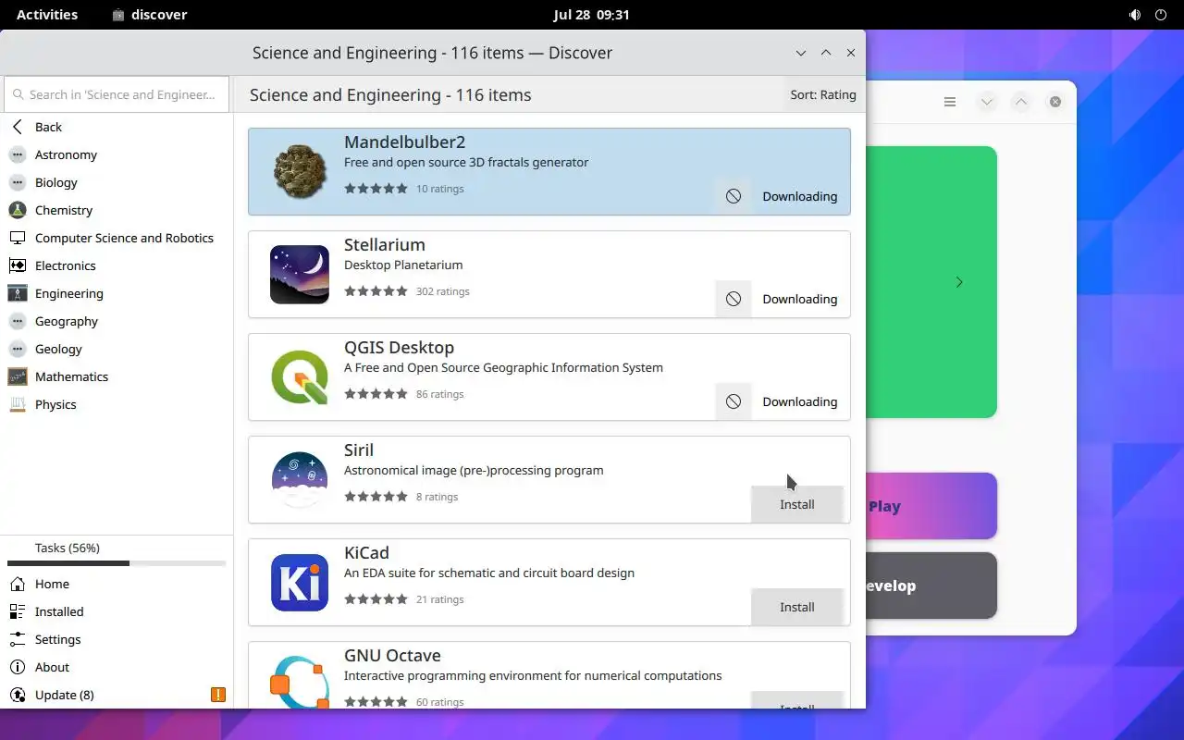Open the discover app menu in the top bar
1184x740 pixels.
(x=149, y=15)
